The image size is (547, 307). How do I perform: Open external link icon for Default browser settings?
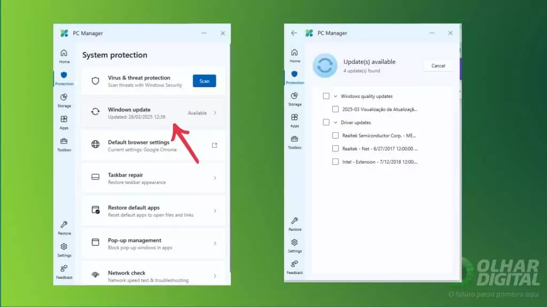[x=215, y=145]
